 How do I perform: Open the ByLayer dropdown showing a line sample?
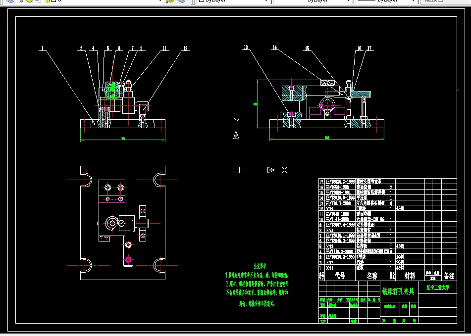click(x=386, y=1)
